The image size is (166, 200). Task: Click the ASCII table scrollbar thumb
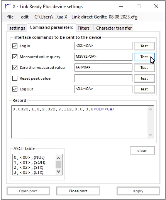(x=59, y=165)
